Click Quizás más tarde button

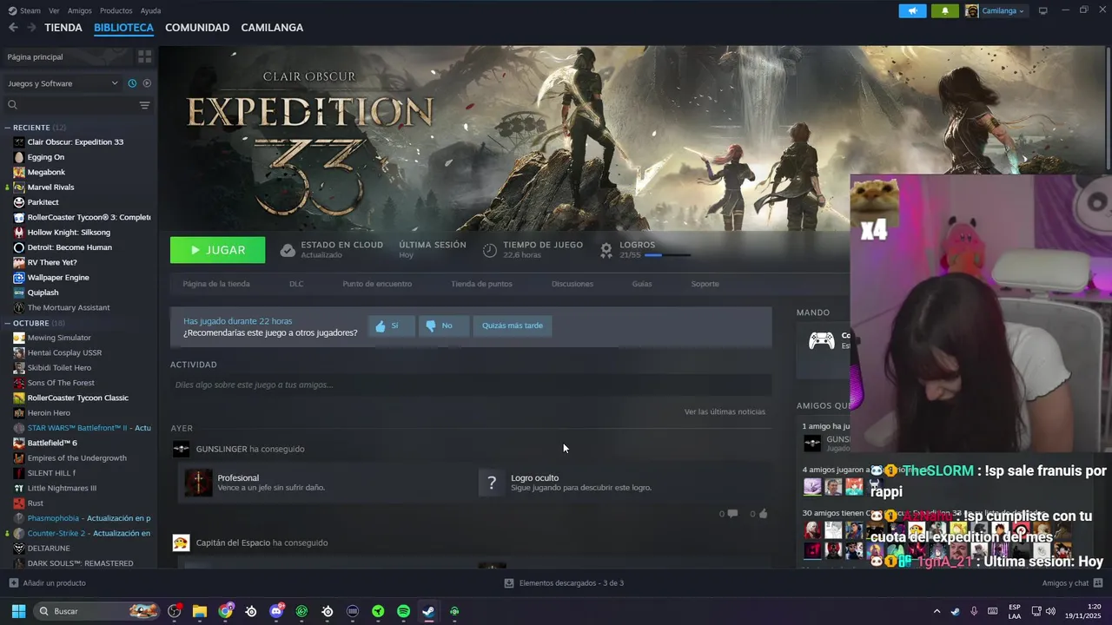click(x=513, y=326)
